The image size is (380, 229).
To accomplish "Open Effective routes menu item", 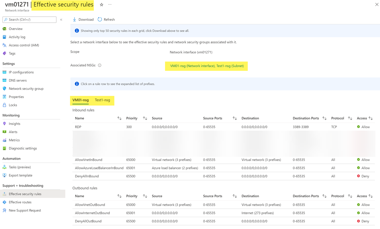I will (x=20, y=202).
